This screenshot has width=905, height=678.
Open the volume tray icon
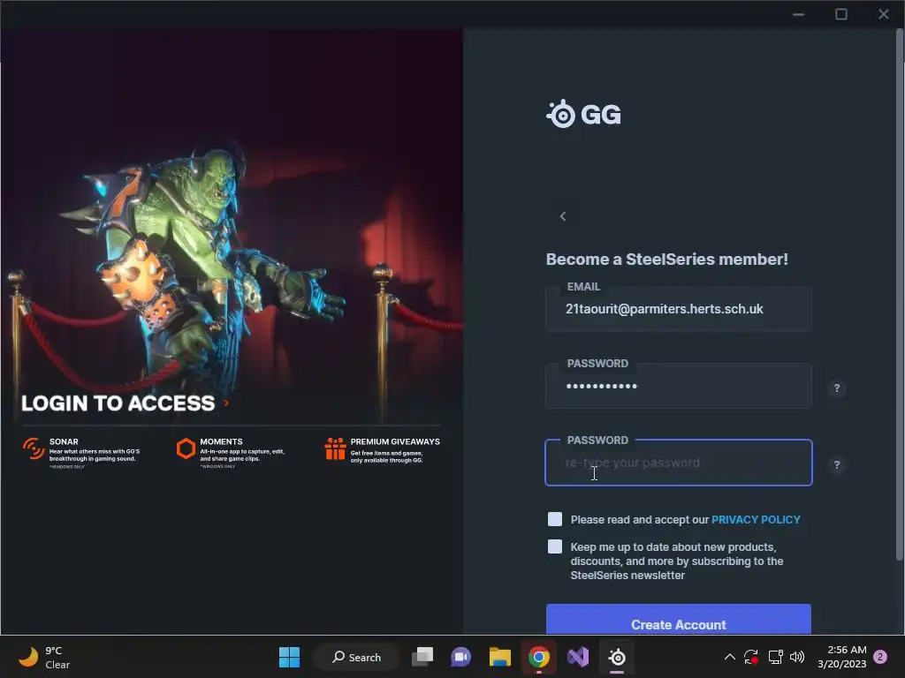tap(797, 657)
